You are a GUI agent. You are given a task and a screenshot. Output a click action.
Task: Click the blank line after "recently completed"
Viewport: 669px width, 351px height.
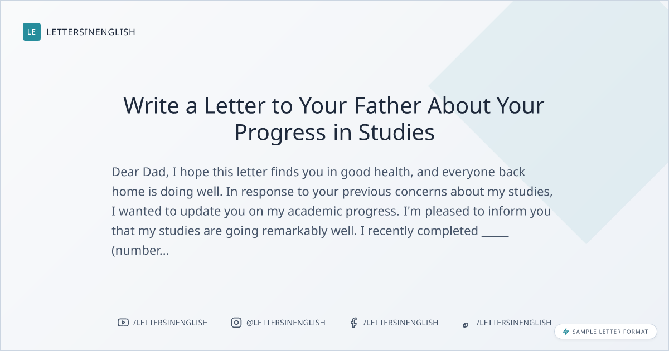[x=495, y=231]
